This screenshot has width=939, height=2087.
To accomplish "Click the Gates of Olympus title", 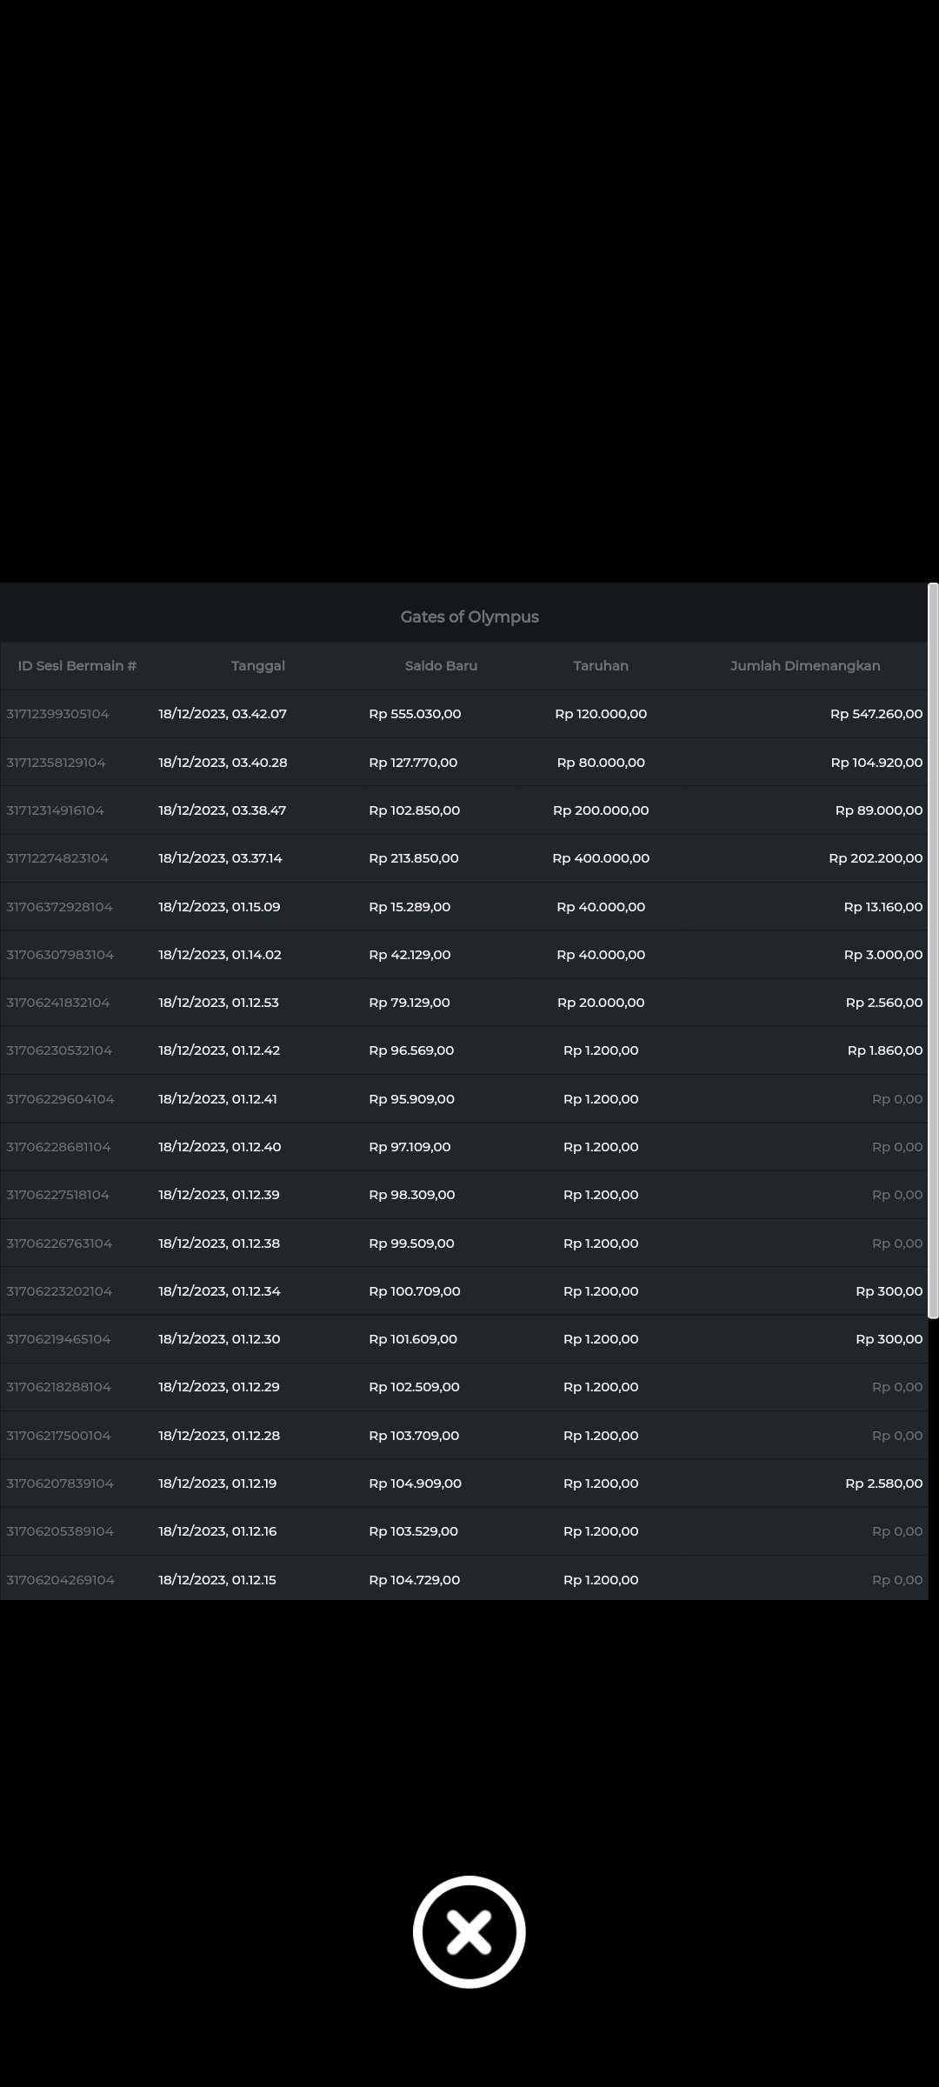I will (469, 617).
